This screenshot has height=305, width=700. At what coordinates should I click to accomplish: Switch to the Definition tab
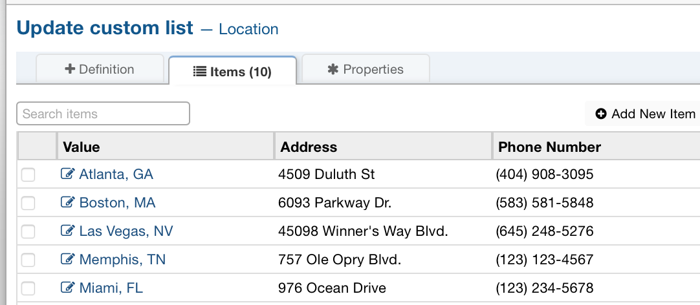coord(100,69)
